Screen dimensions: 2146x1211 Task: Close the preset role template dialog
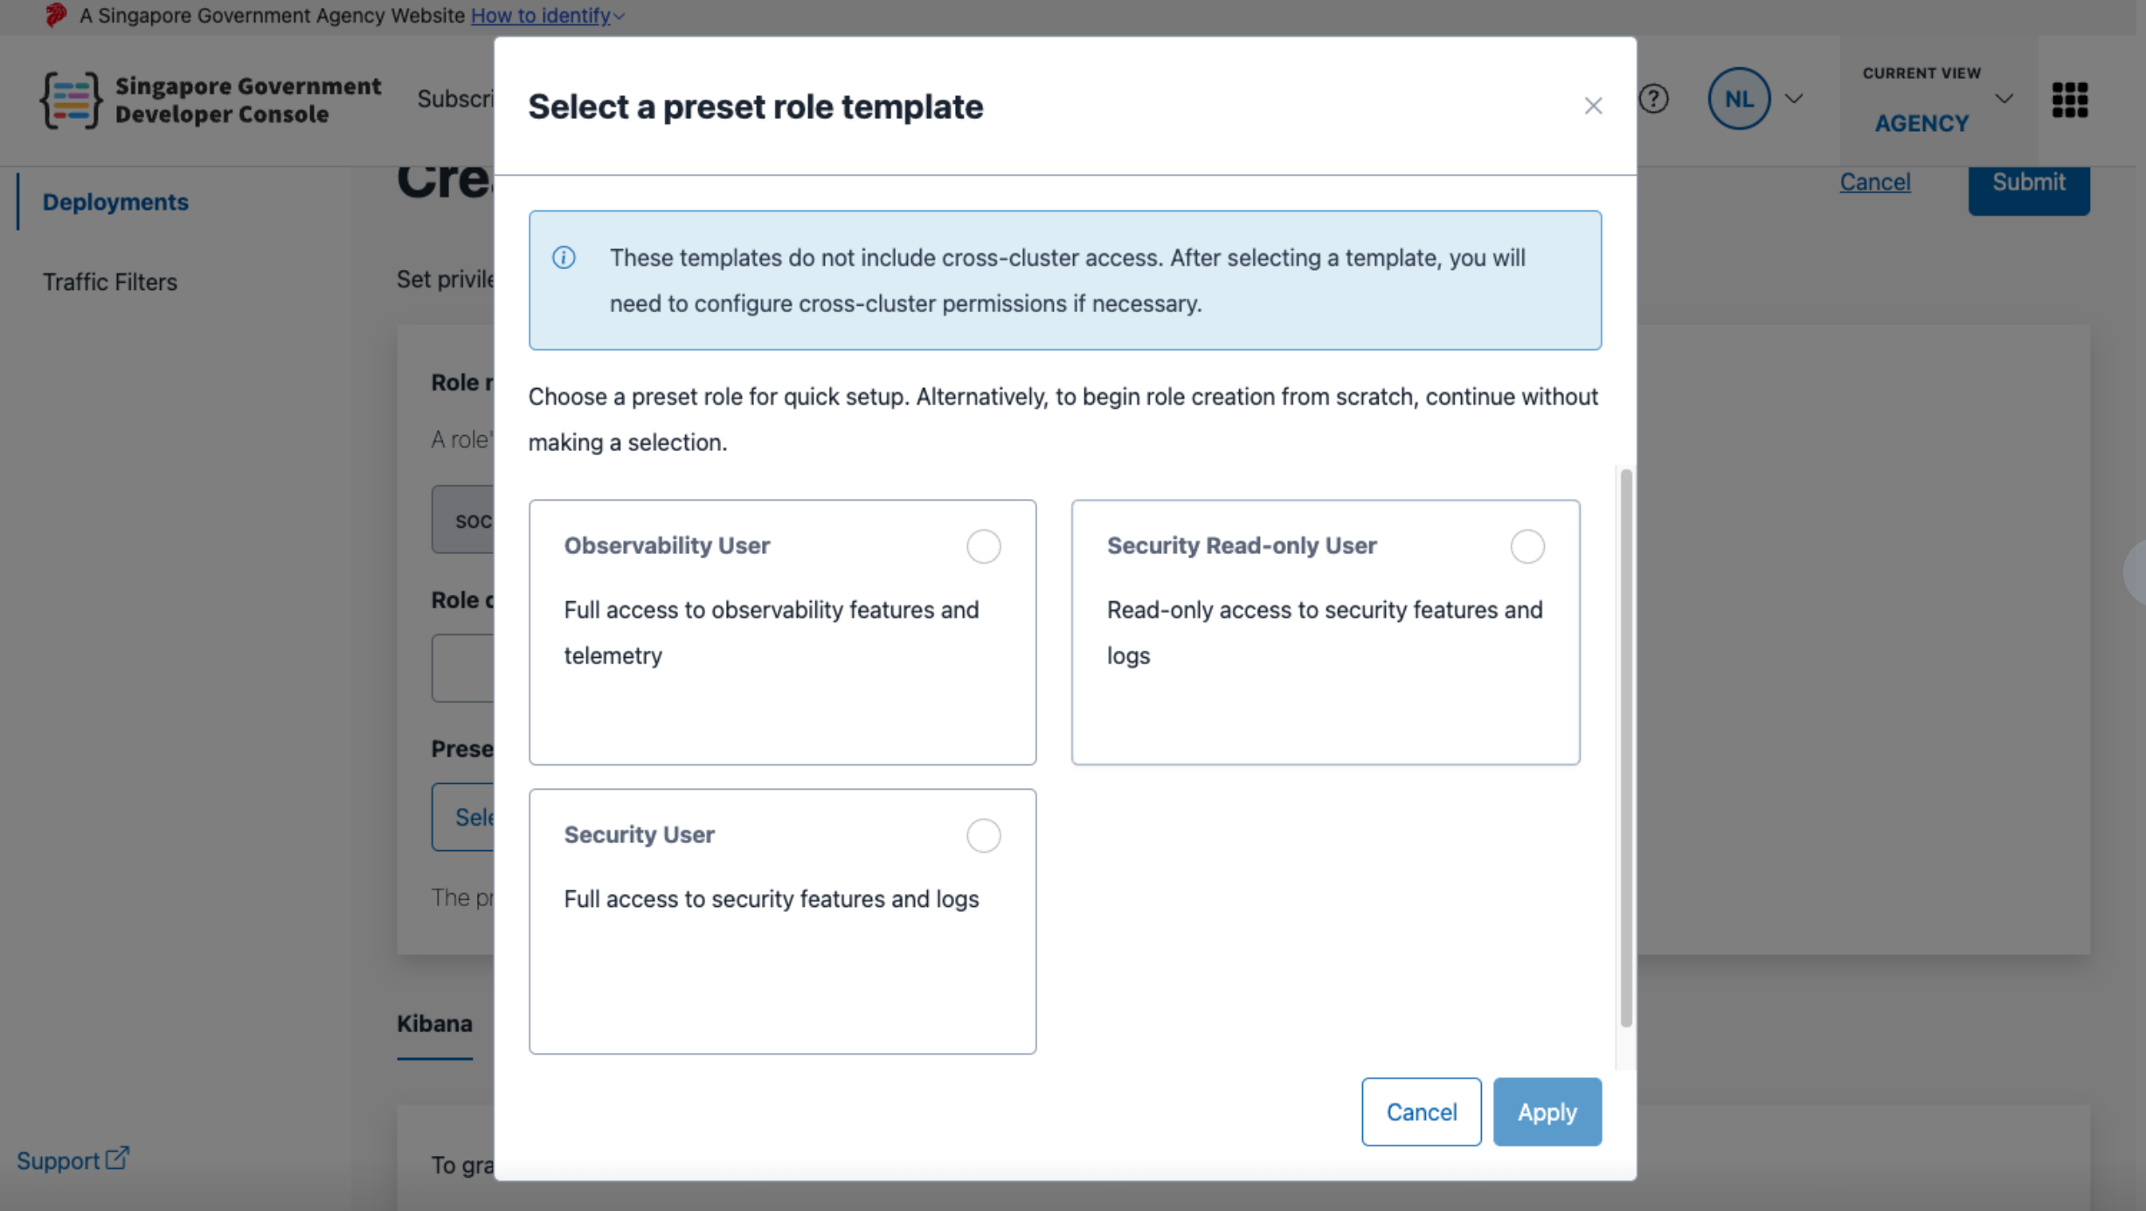(x=1593, y=106)
